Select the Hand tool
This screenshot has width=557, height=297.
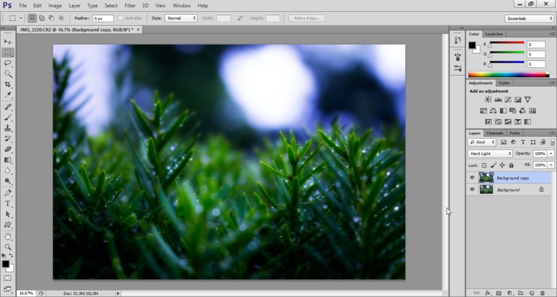(x=8, y=236)
